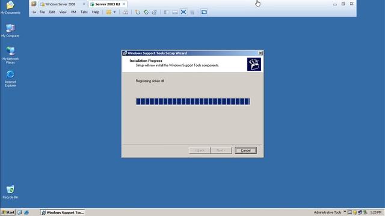Toggle the library sidebar view icon
The width and height of the screenshot is (385, 216).
[x=166, y=12]
